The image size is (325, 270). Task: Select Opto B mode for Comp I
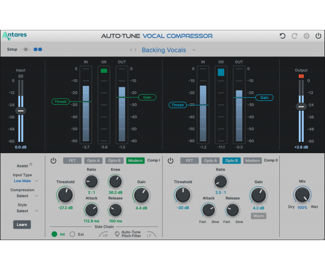point(114,161)
